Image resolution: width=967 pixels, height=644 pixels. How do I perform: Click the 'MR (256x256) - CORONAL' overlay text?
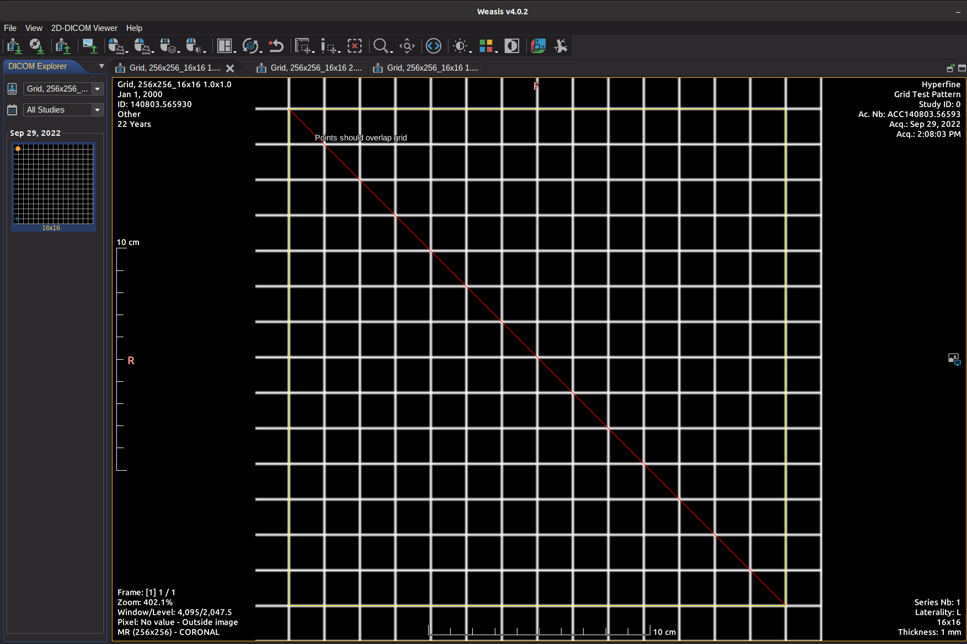(168, 632)
